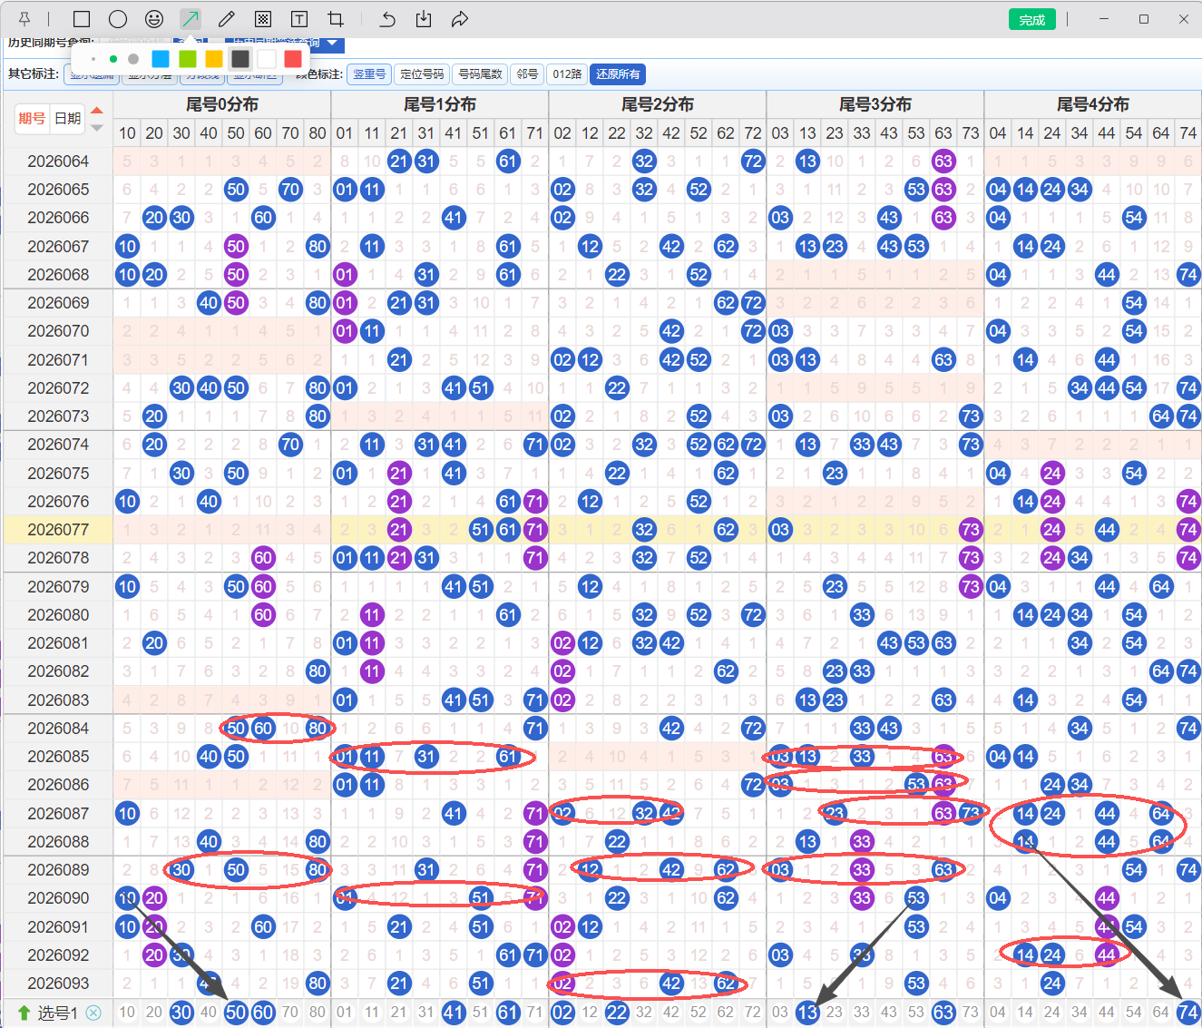Screen dimensions: 1202x1028
Task: Pin the screenshot to screen
Action: [x=24, y=19]
